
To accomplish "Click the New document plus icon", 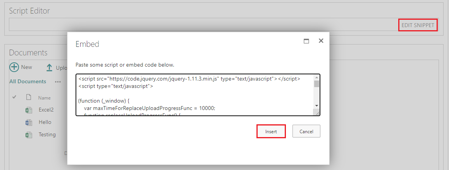I will (14, 67).
